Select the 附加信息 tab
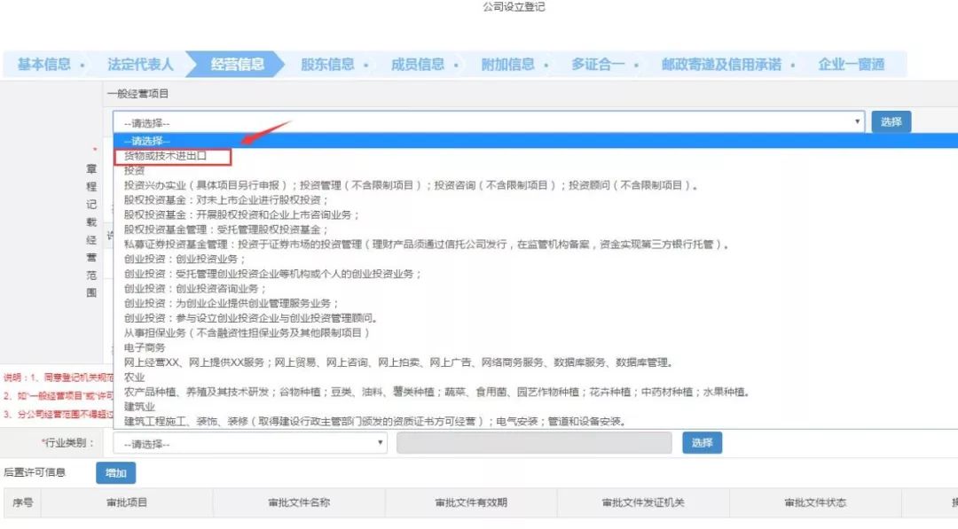 [508, 65]
